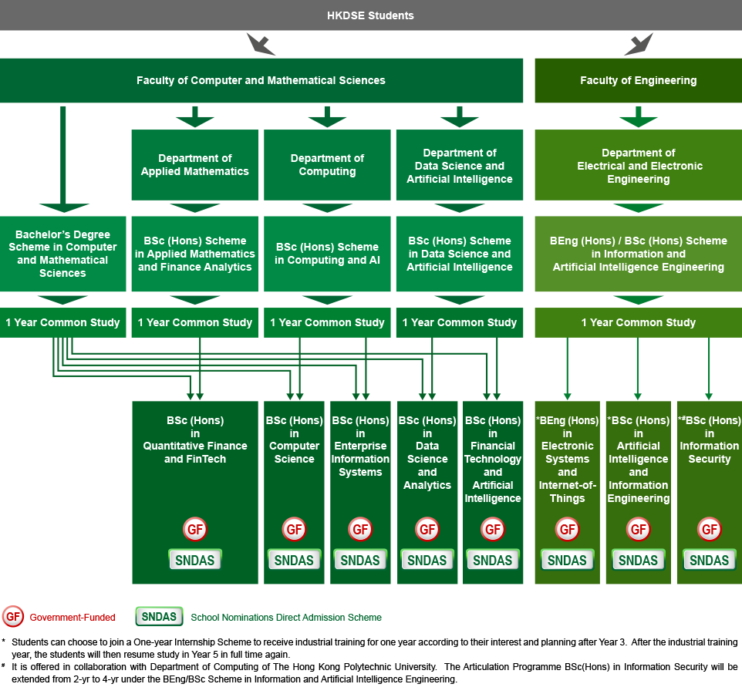
Task: Select Department of Applied Mathematics box
Action: pos(195,164)
